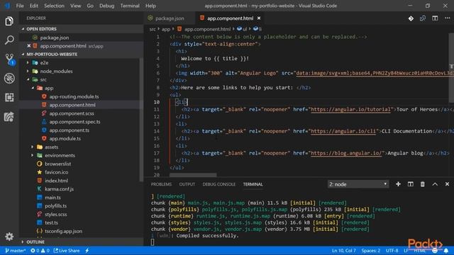Open app.component.spec.ts file
Viewport: 454px width, 255px height.
coord(74,122)
